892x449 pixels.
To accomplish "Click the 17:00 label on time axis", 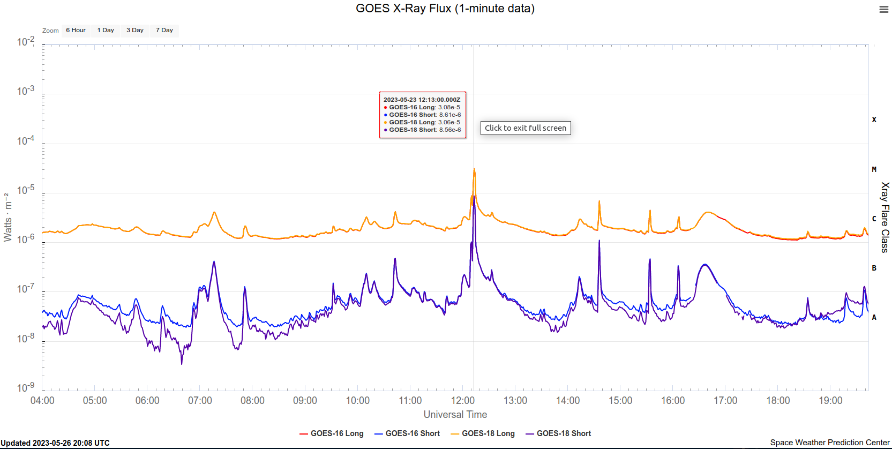I will pos(725,401).
